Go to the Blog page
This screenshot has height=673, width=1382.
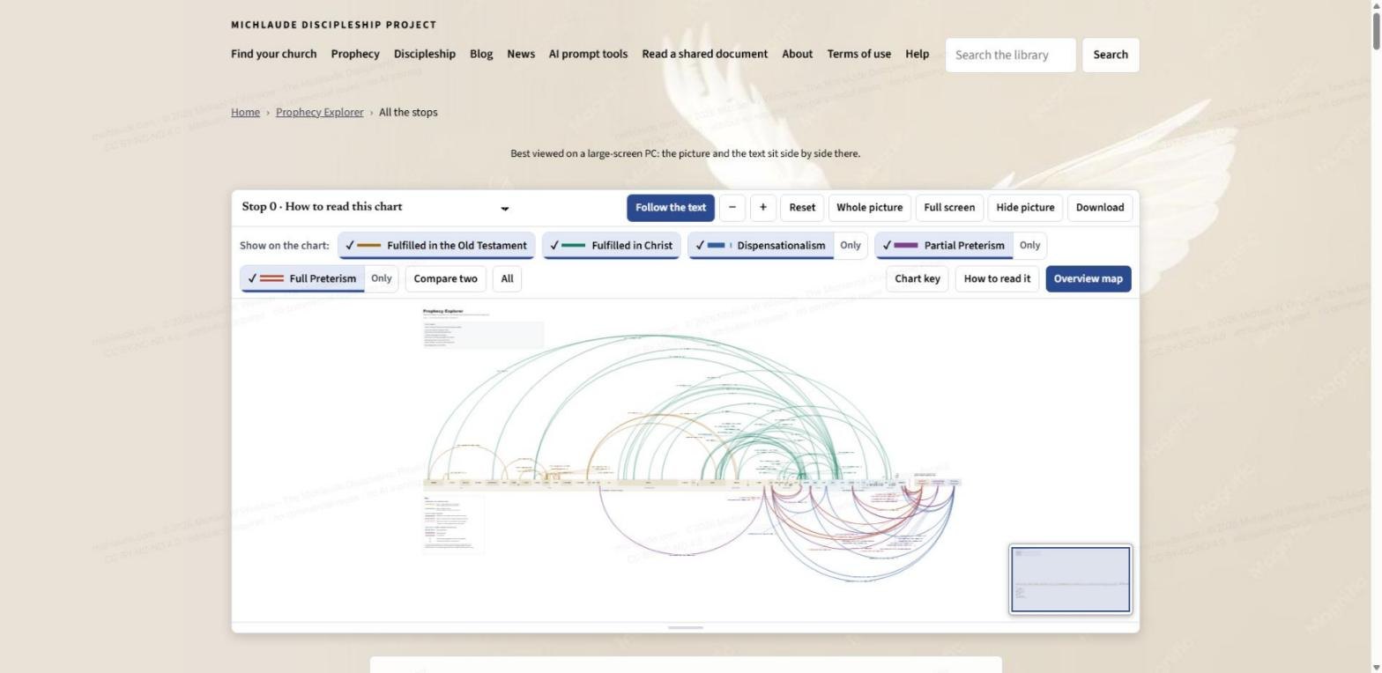[x=481, y=54]
